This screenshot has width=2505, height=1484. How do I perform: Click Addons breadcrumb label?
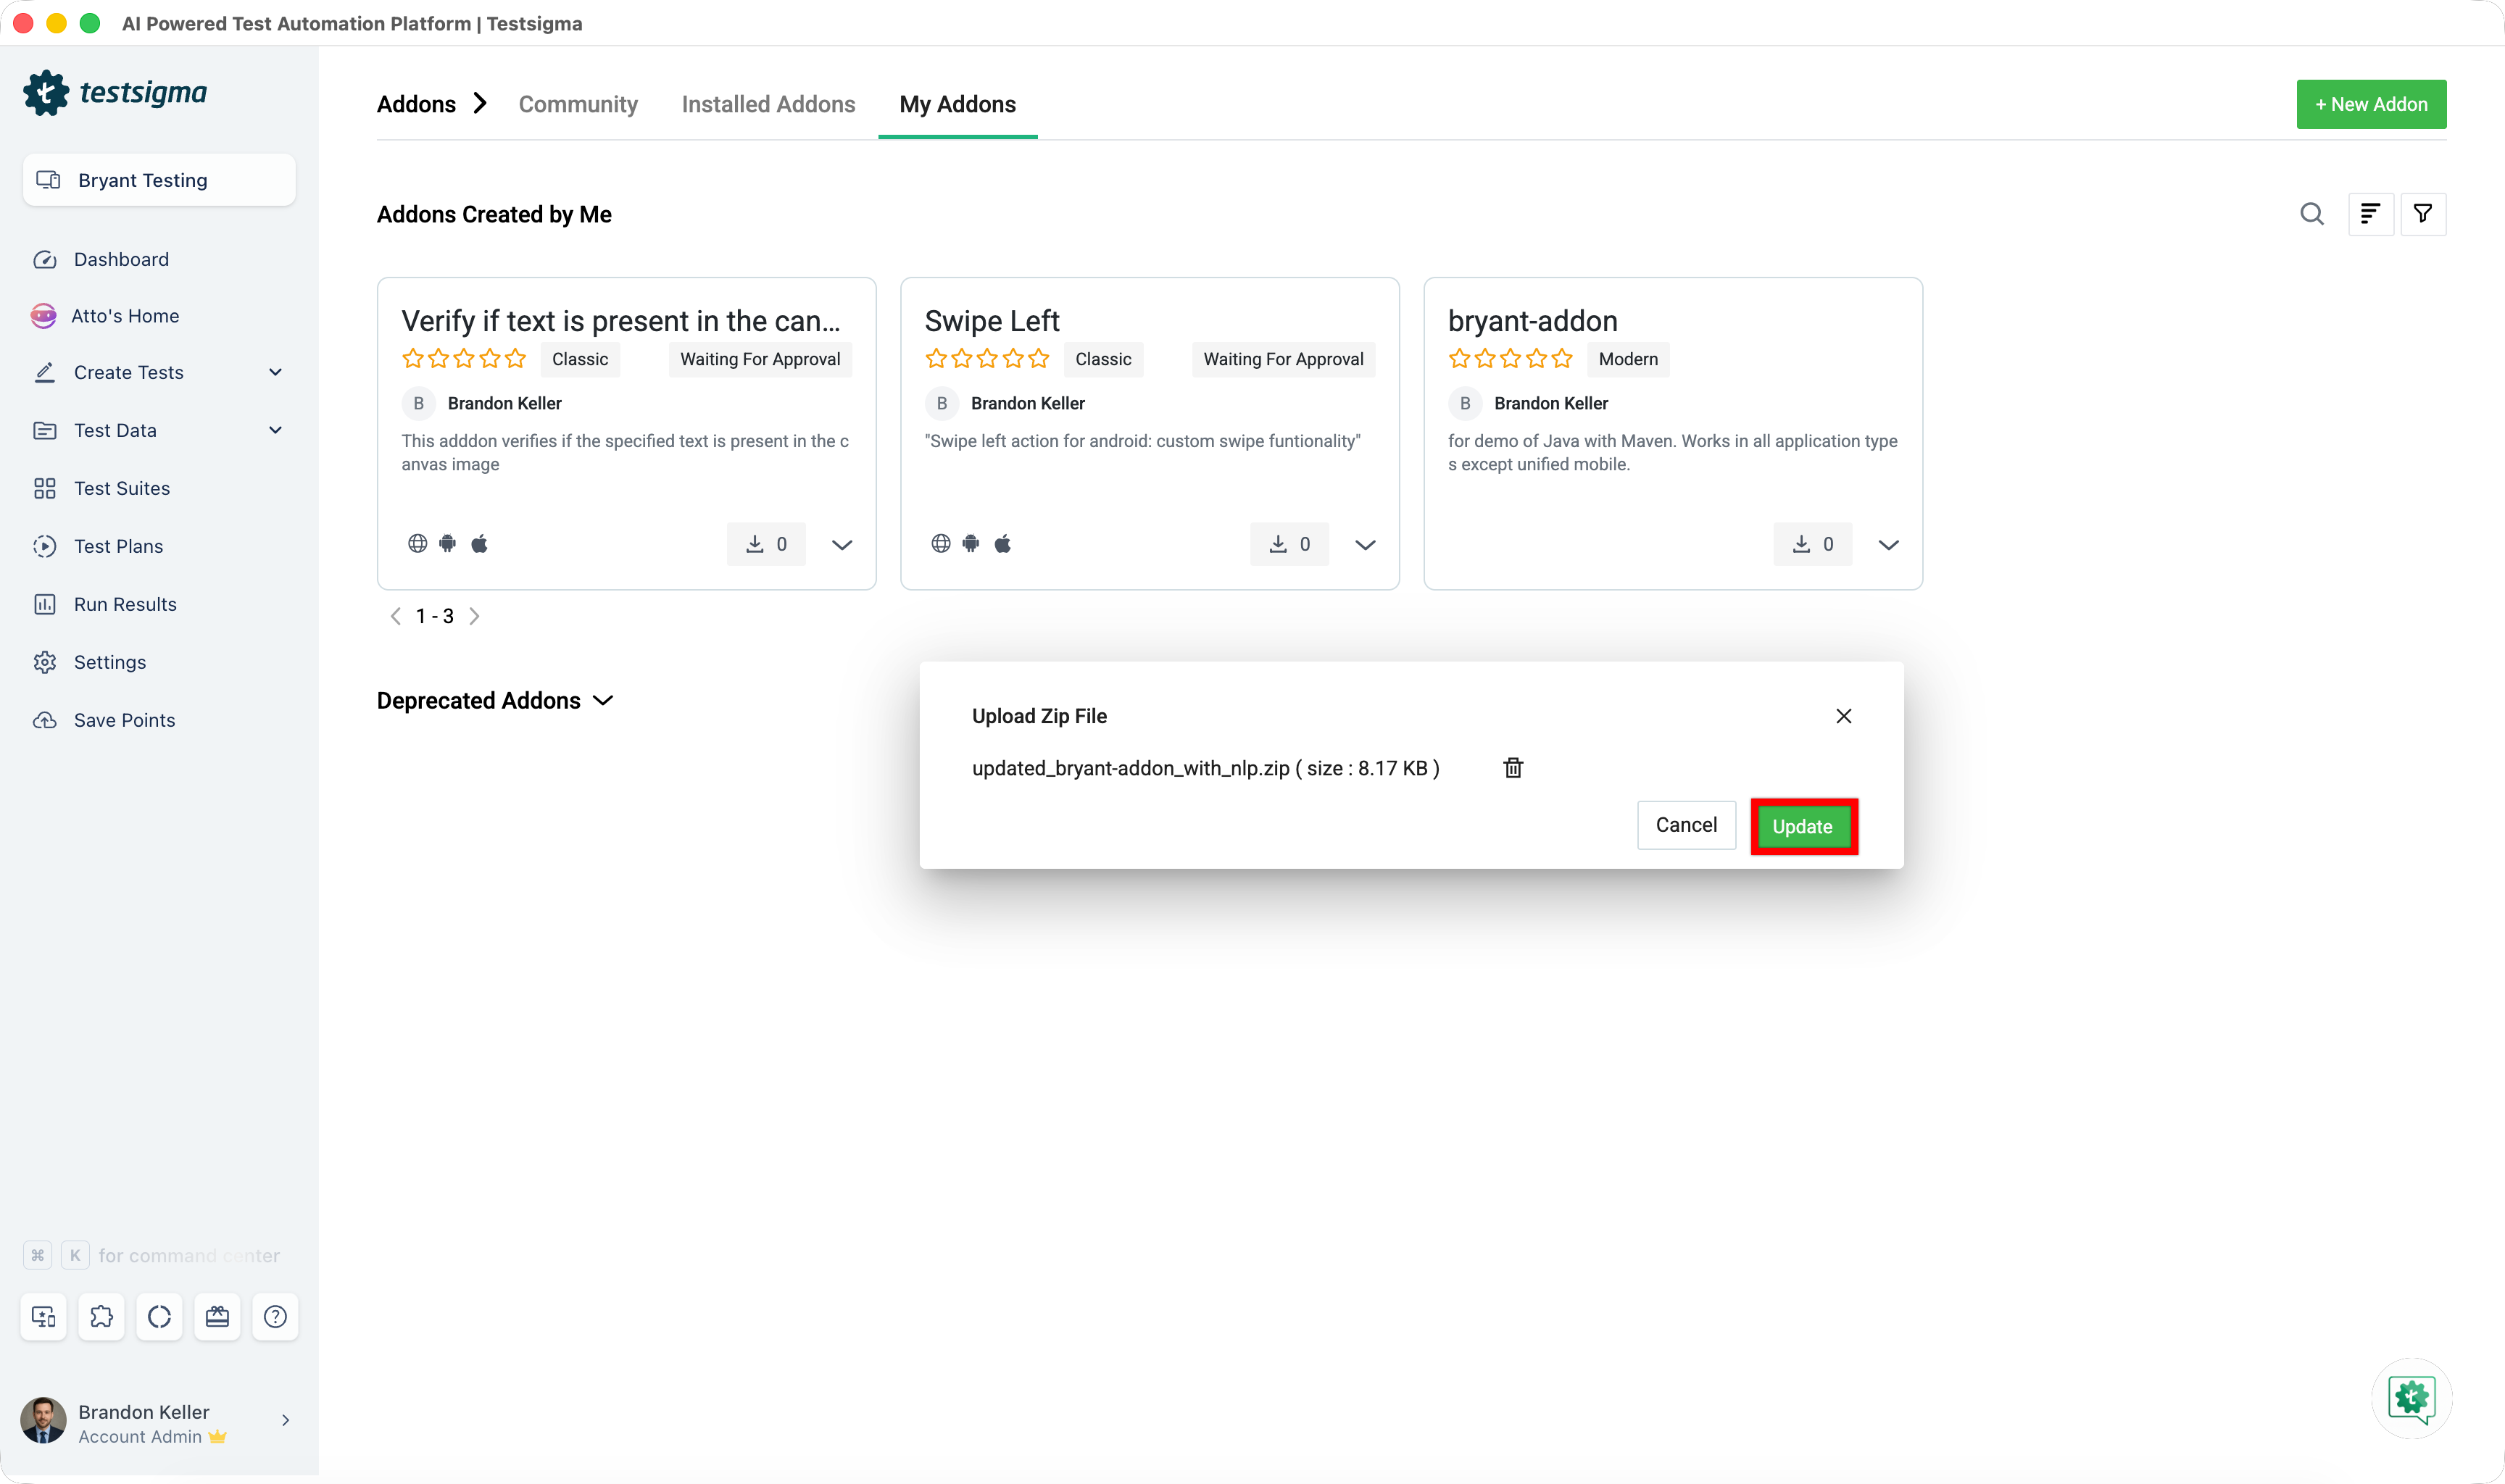point(416,104)
